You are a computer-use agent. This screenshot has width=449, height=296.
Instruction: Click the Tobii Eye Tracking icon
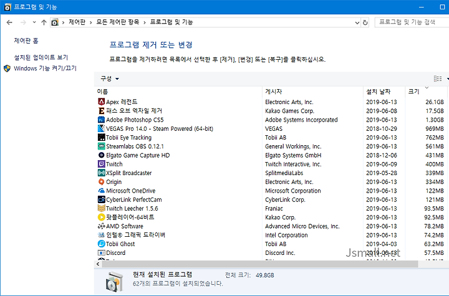[x=102, y=137]
